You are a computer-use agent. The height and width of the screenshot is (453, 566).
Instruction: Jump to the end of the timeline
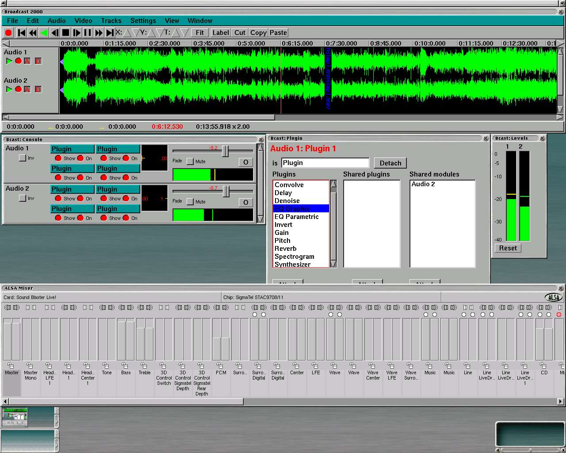[110, 33]
